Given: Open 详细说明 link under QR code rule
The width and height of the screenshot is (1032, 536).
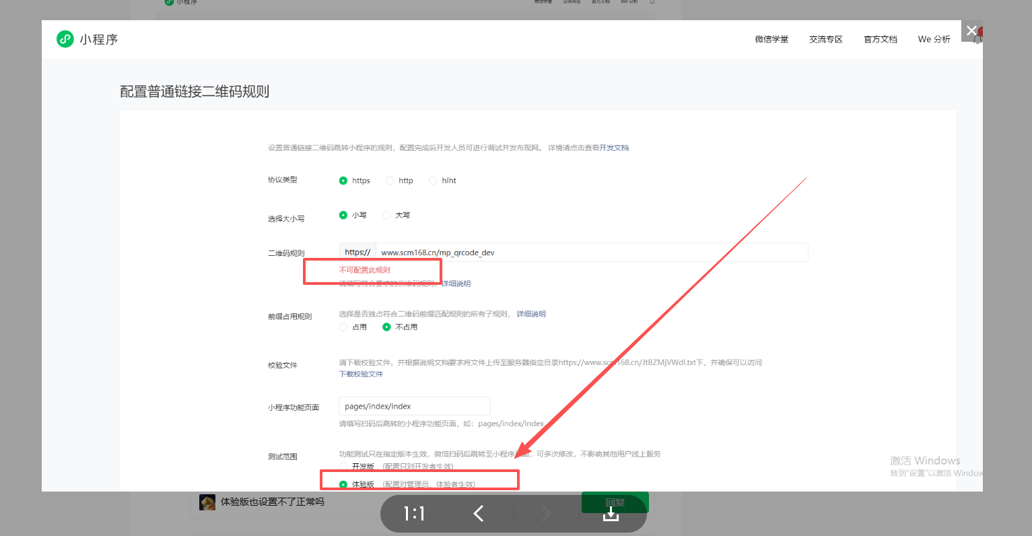Looking at the screenshot, I should coord(456,283).
